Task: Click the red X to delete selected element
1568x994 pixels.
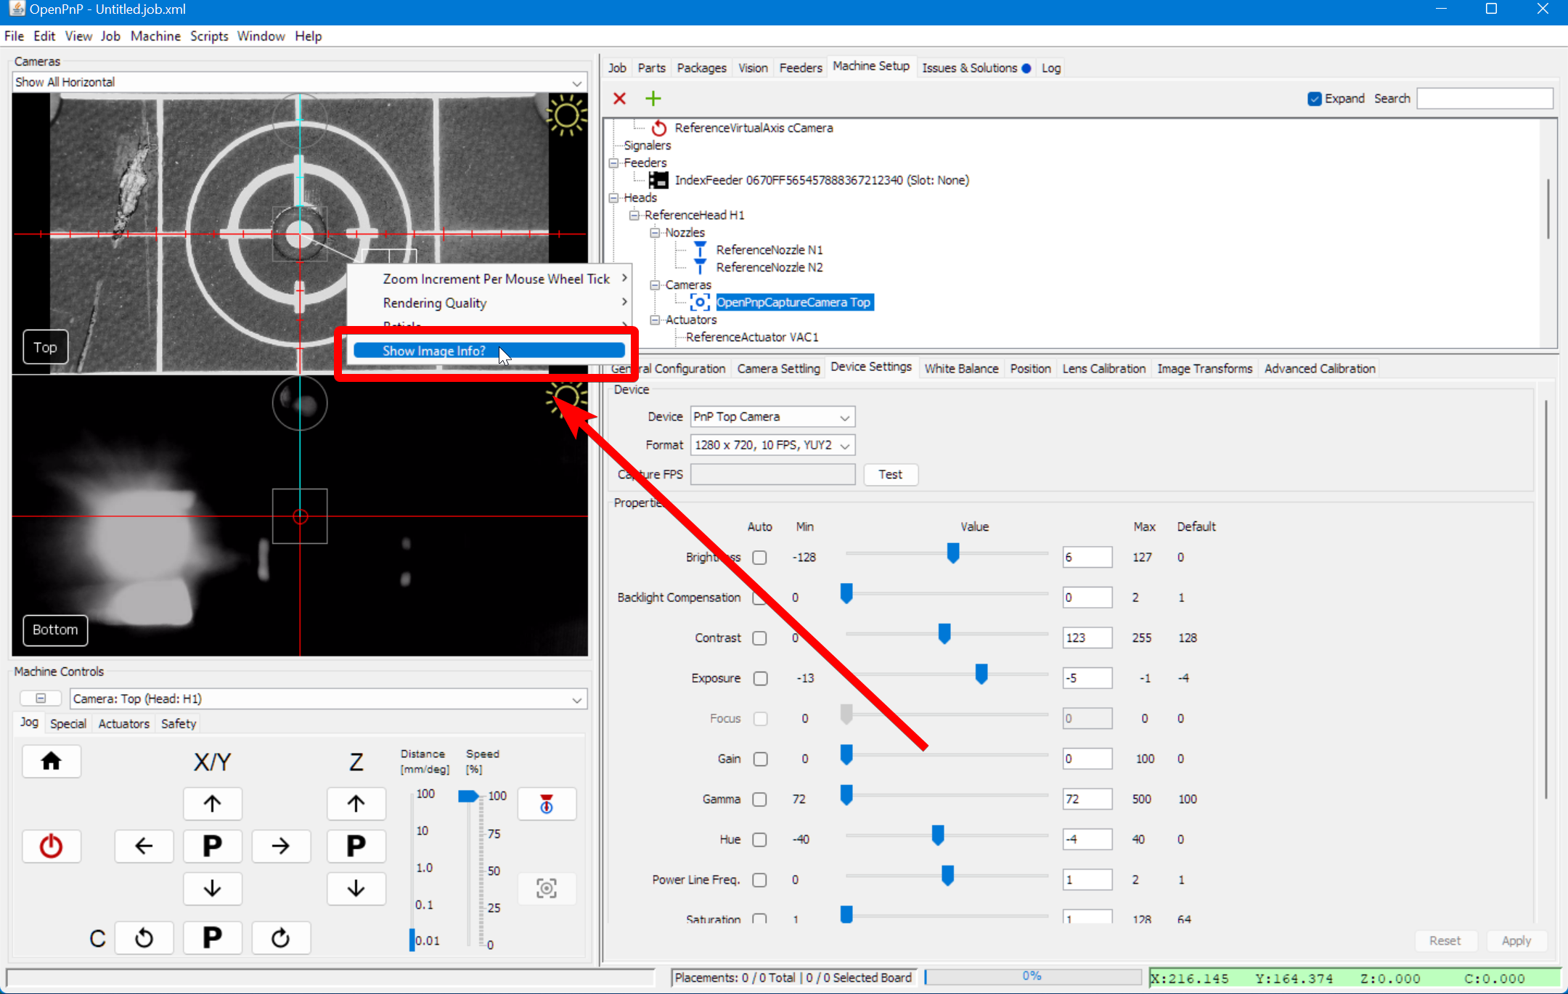Action: click(x=618, y=98)
